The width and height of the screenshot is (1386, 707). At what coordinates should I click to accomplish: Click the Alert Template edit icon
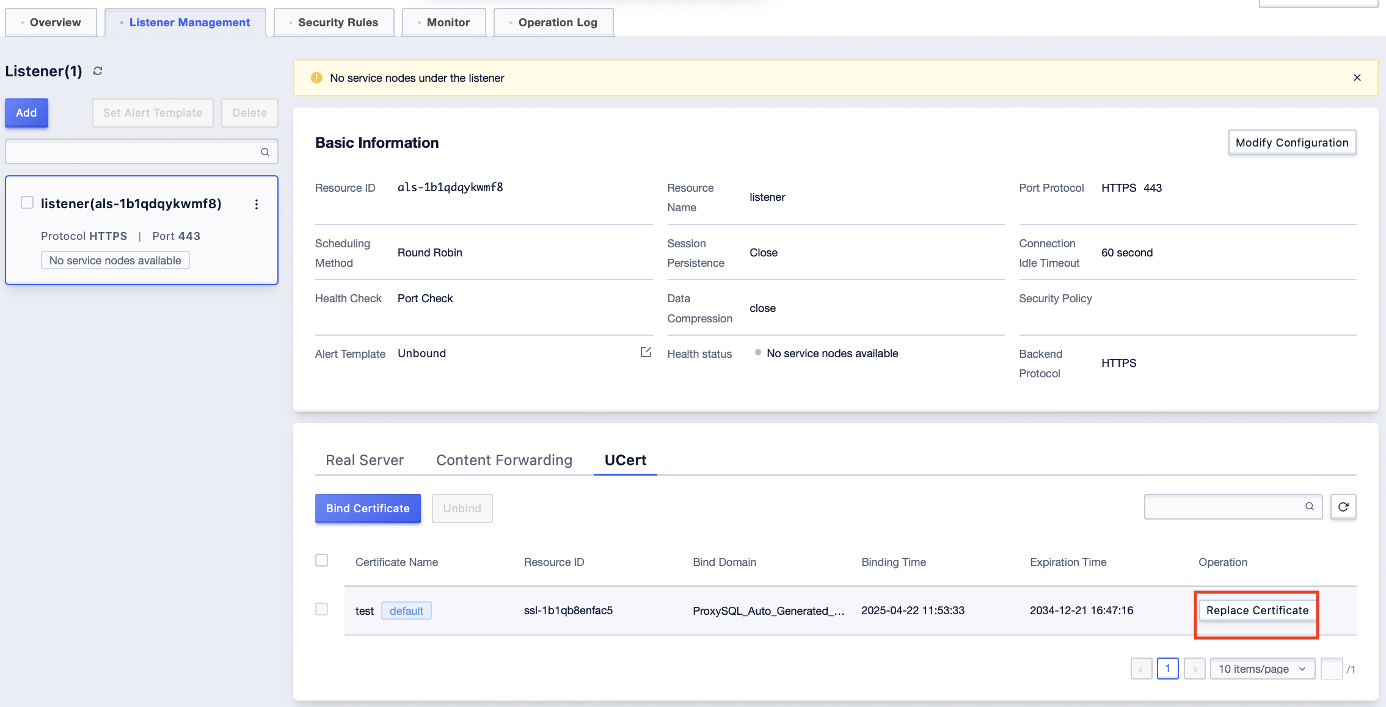(x=646, y=352)
